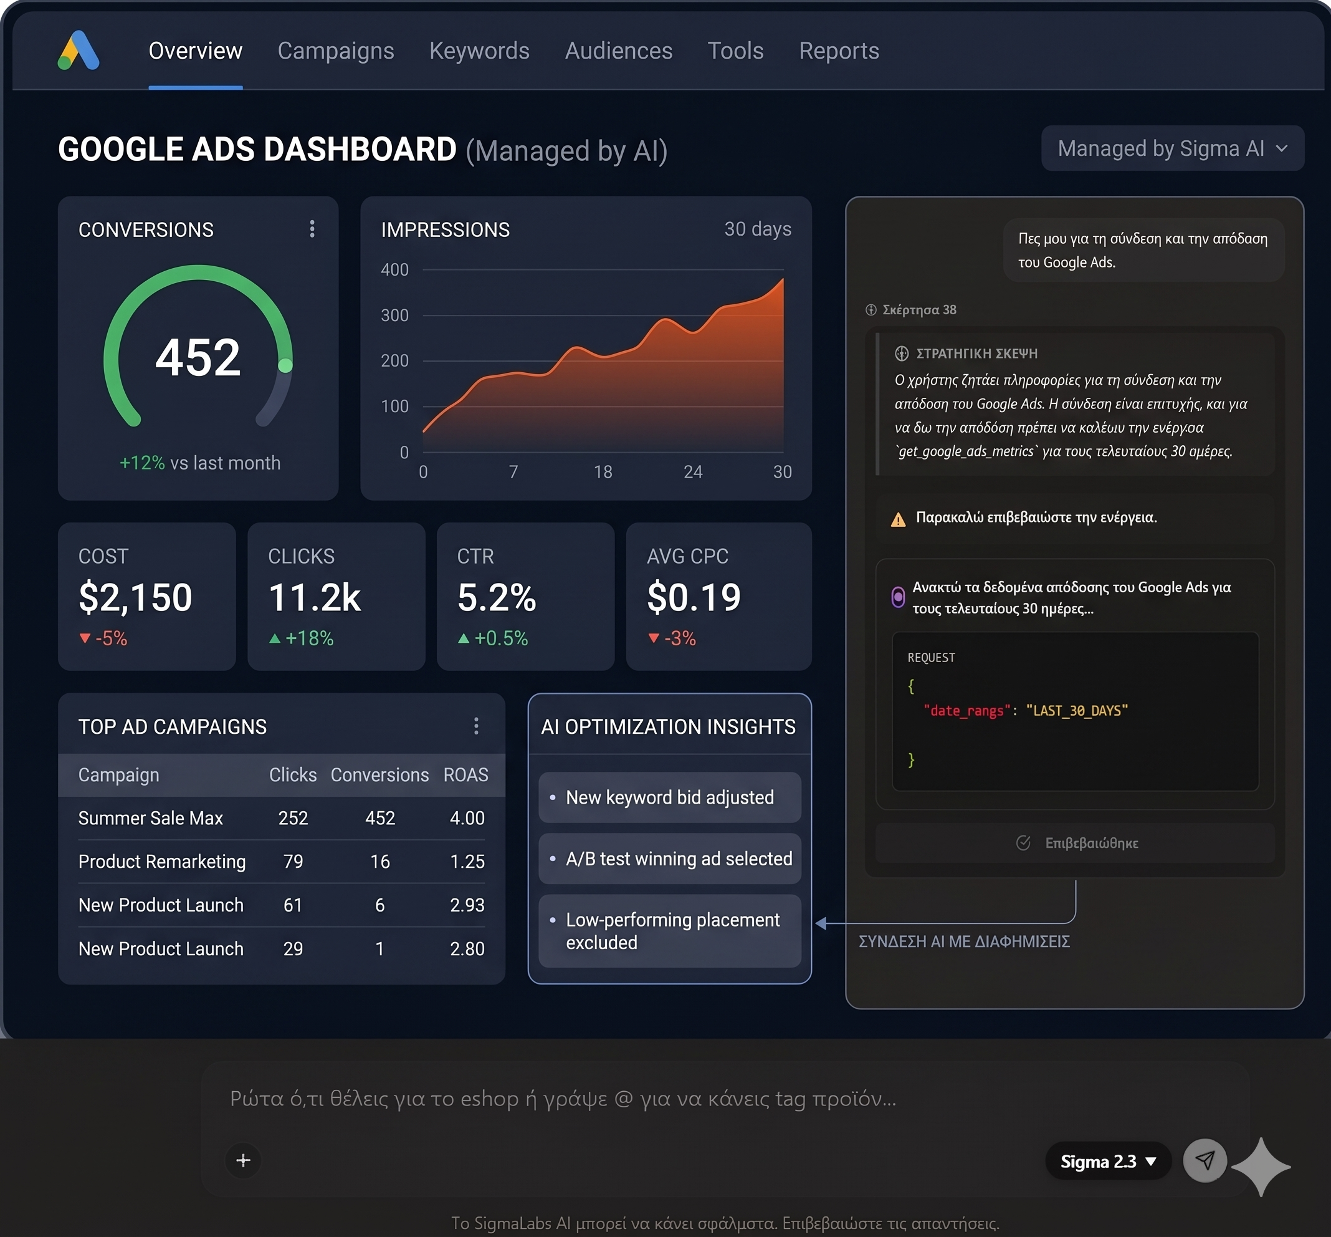
Task: Click the Clicks card value 11.2k
Action: point(314,597)
